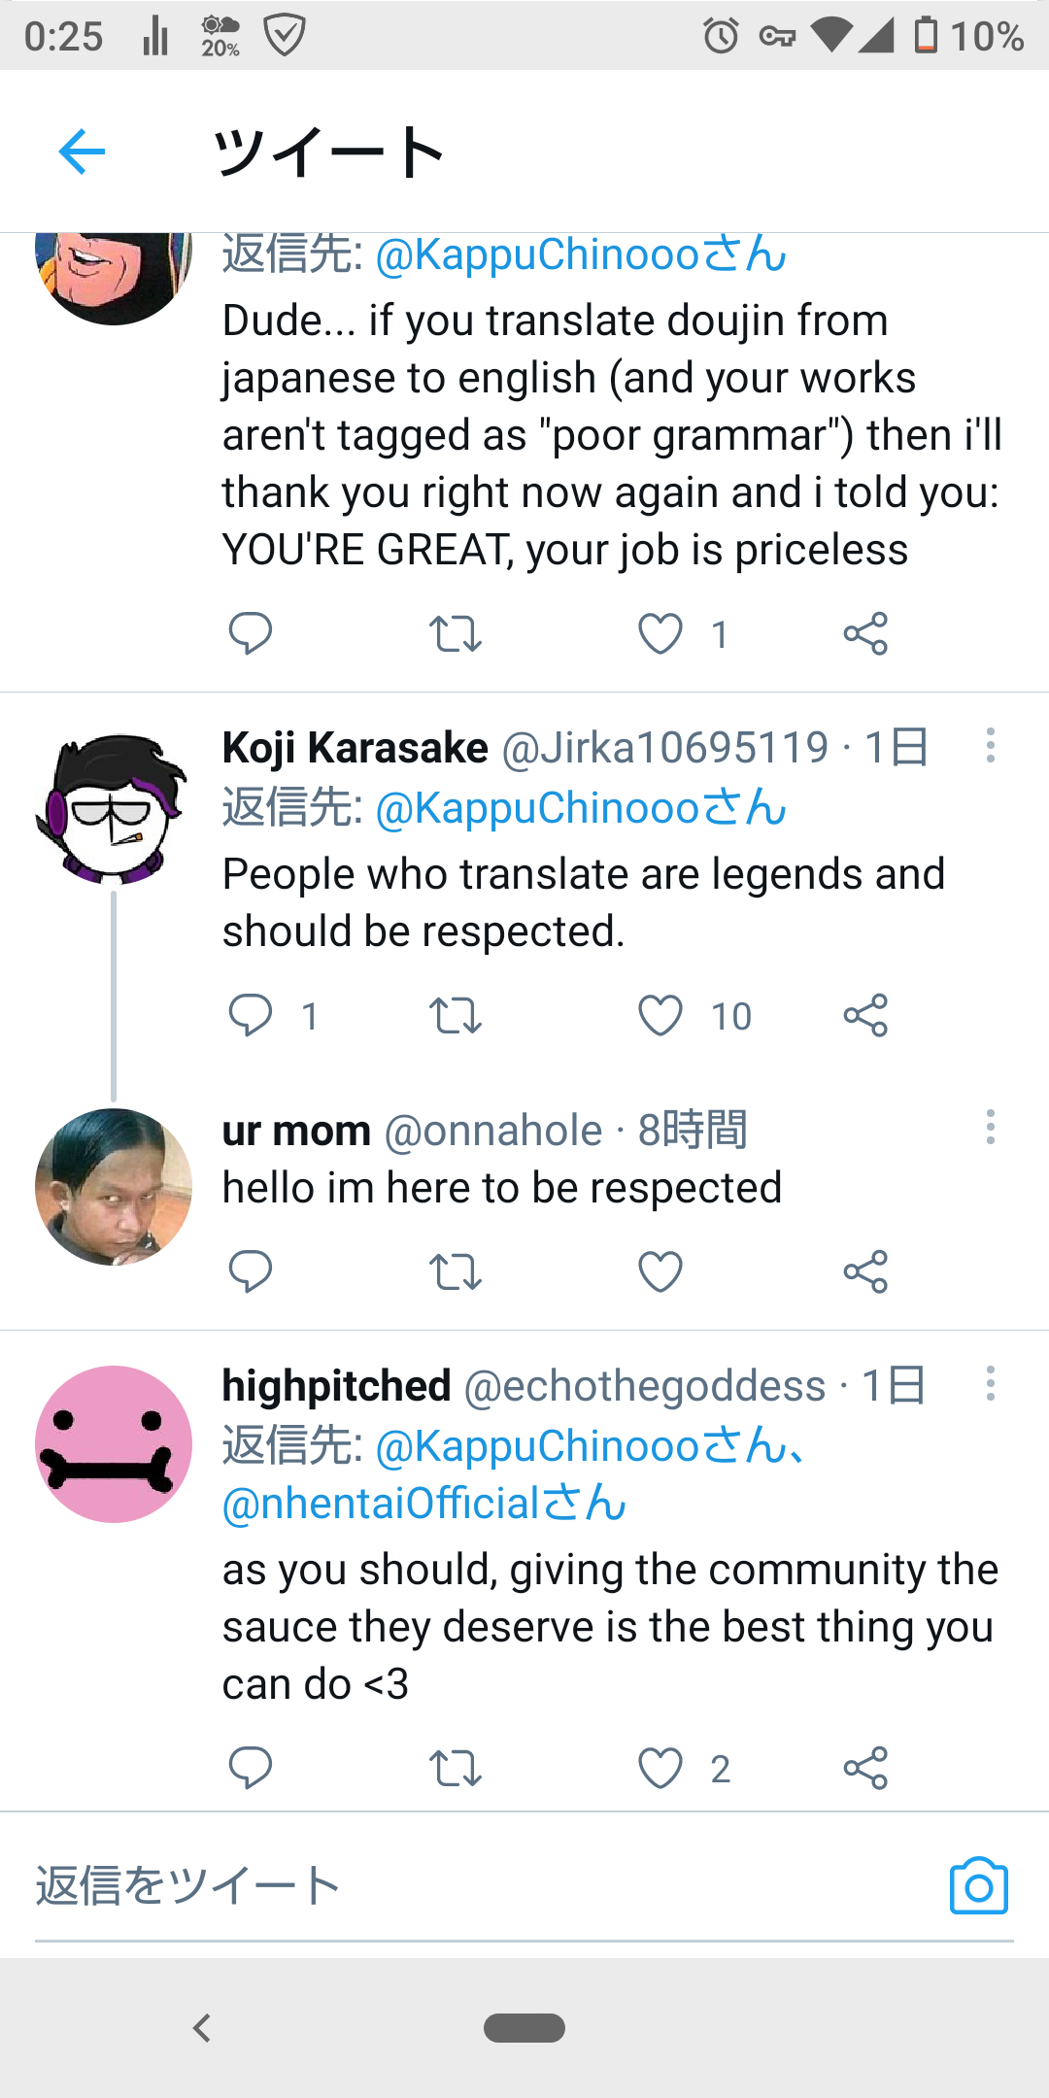Reply to the "YOU'RE GREAT" tweet

pos(250,634)
